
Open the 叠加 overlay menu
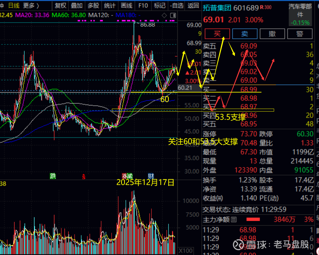[x=77, y=6]
